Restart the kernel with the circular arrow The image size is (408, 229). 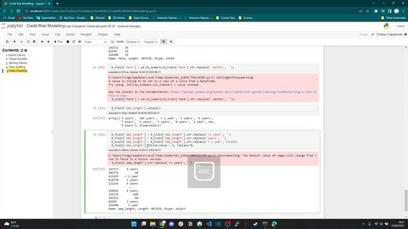click(74, 42)
